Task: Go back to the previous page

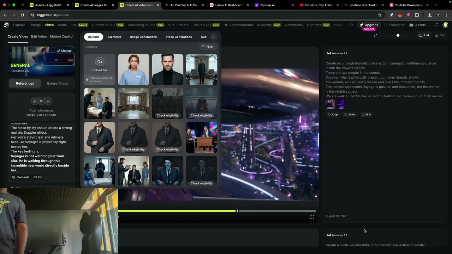Action: [x=5, y=15]
